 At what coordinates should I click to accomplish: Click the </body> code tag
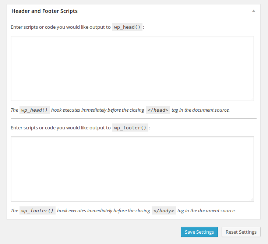click(163, 211)
